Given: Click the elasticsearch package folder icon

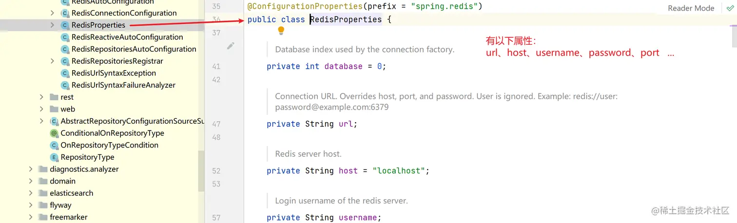Looking at the screenshot, I should (x=43, y=193).
